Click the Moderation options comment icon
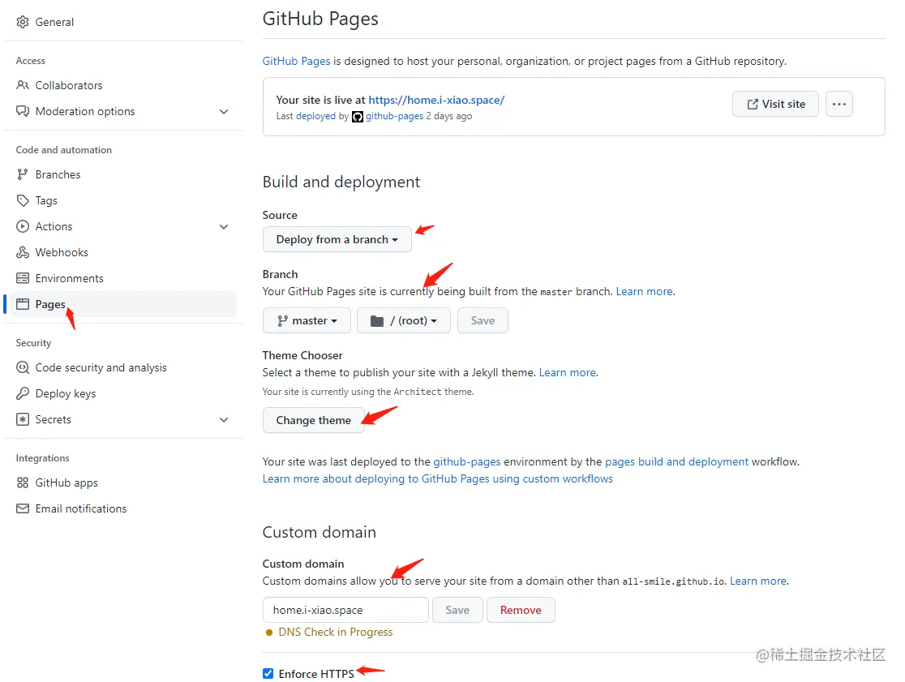This screenshot has height=682, width=905. 23,111
